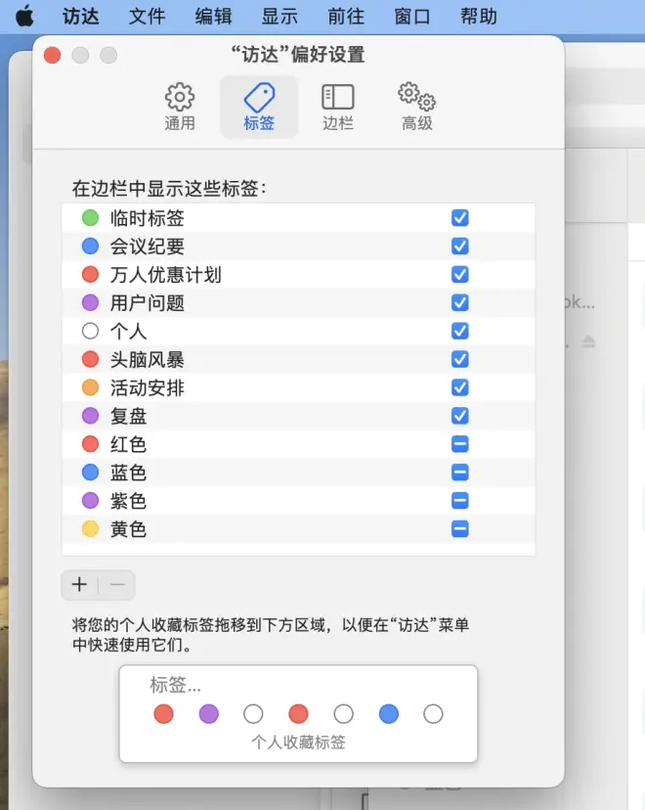Screen dimensions: 645x810
Task: Click the yellow dot of 黄色 tag
Action: click(x=90, y=529)
